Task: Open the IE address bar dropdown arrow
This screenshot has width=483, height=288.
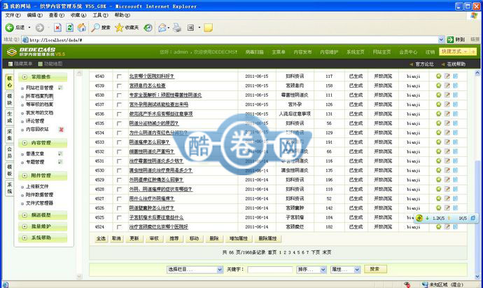Action: [x=441, y=39]
